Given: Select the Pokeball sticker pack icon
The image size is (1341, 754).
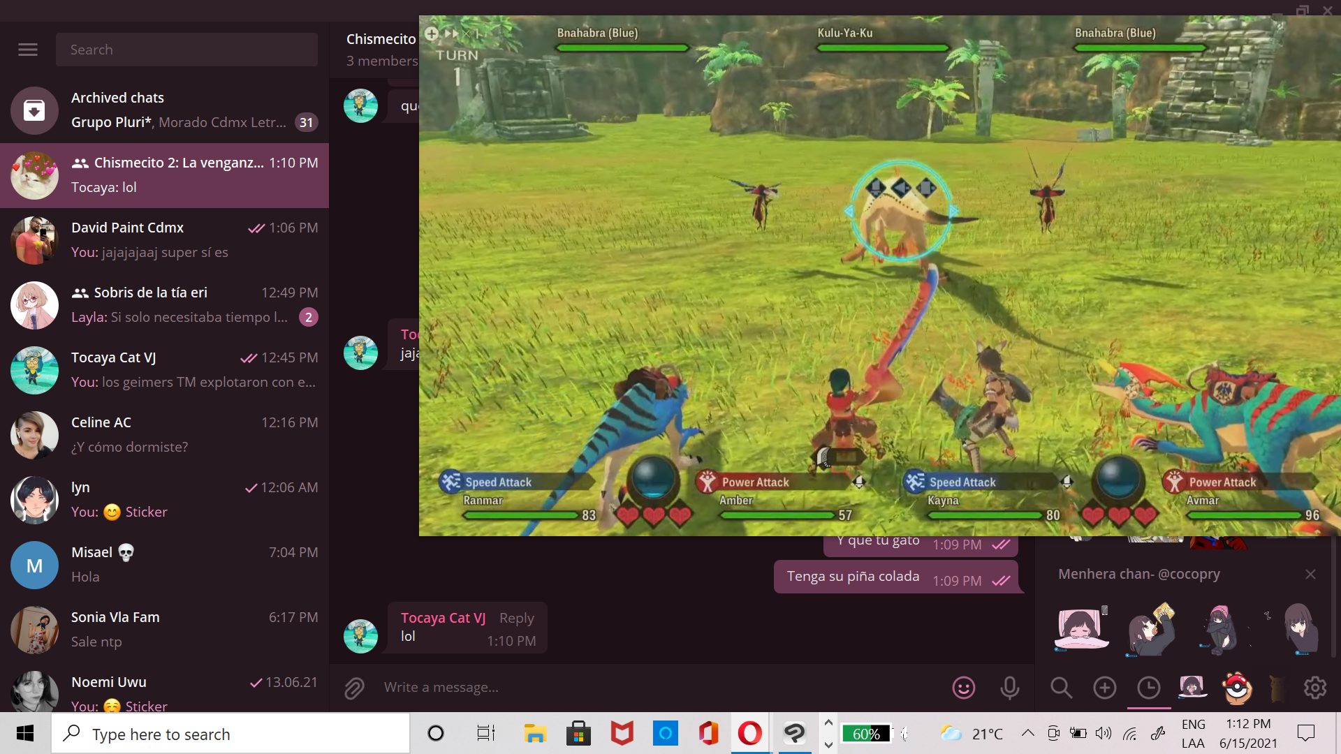Looking at the screenshot, I should (1236, 688).
